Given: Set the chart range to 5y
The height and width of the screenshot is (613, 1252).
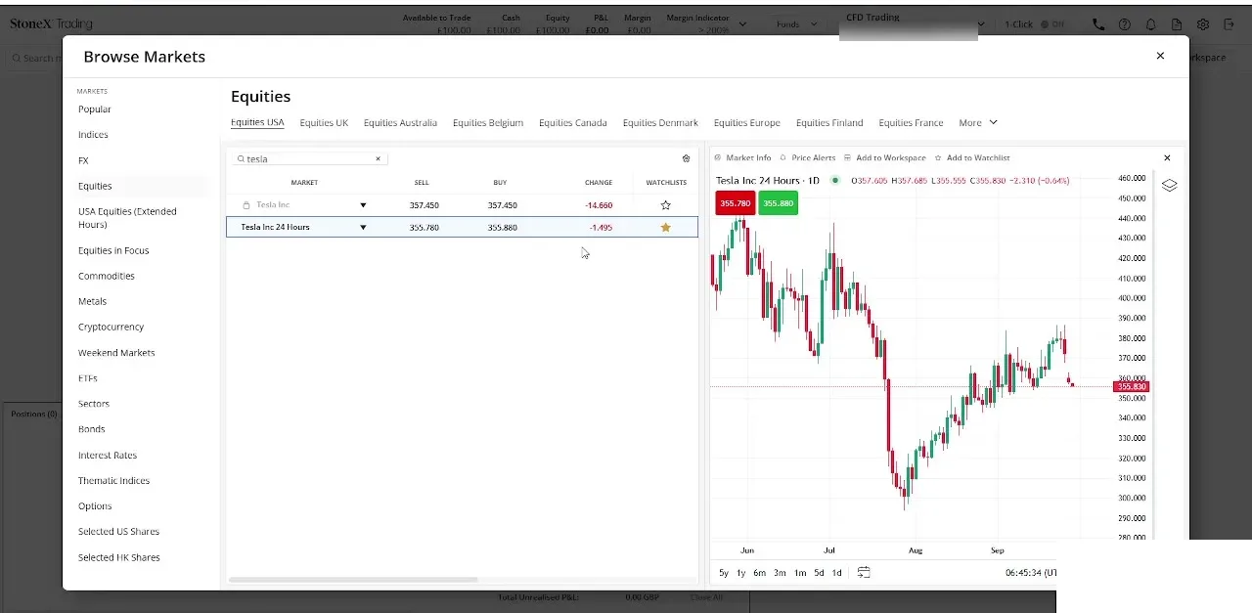Looking at the screenshot, I should [724, 573].
